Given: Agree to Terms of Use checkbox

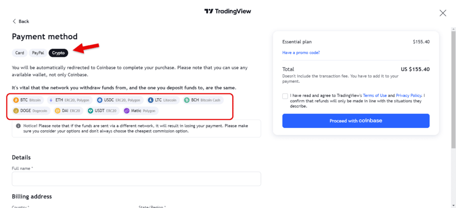Looking at the screenshot, I should tap(285, 96).
